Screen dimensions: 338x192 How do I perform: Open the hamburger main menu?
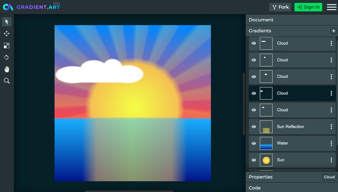coord(331,7)
